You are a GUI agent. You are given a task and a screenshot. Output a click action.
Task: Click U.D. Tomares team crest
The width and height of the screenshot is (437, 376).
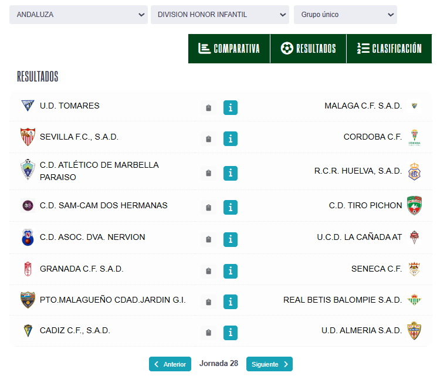tap(28, 106)
